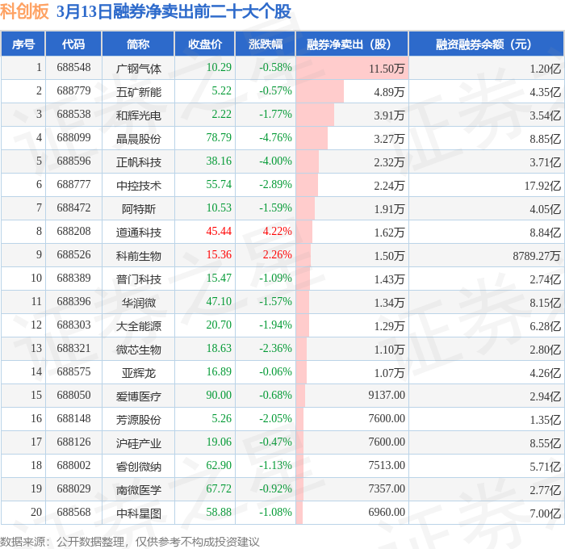The height and width of the screenshot is (549, 565).
Task: Click the 7357.00 net sell value
Action: coord(387,489)
